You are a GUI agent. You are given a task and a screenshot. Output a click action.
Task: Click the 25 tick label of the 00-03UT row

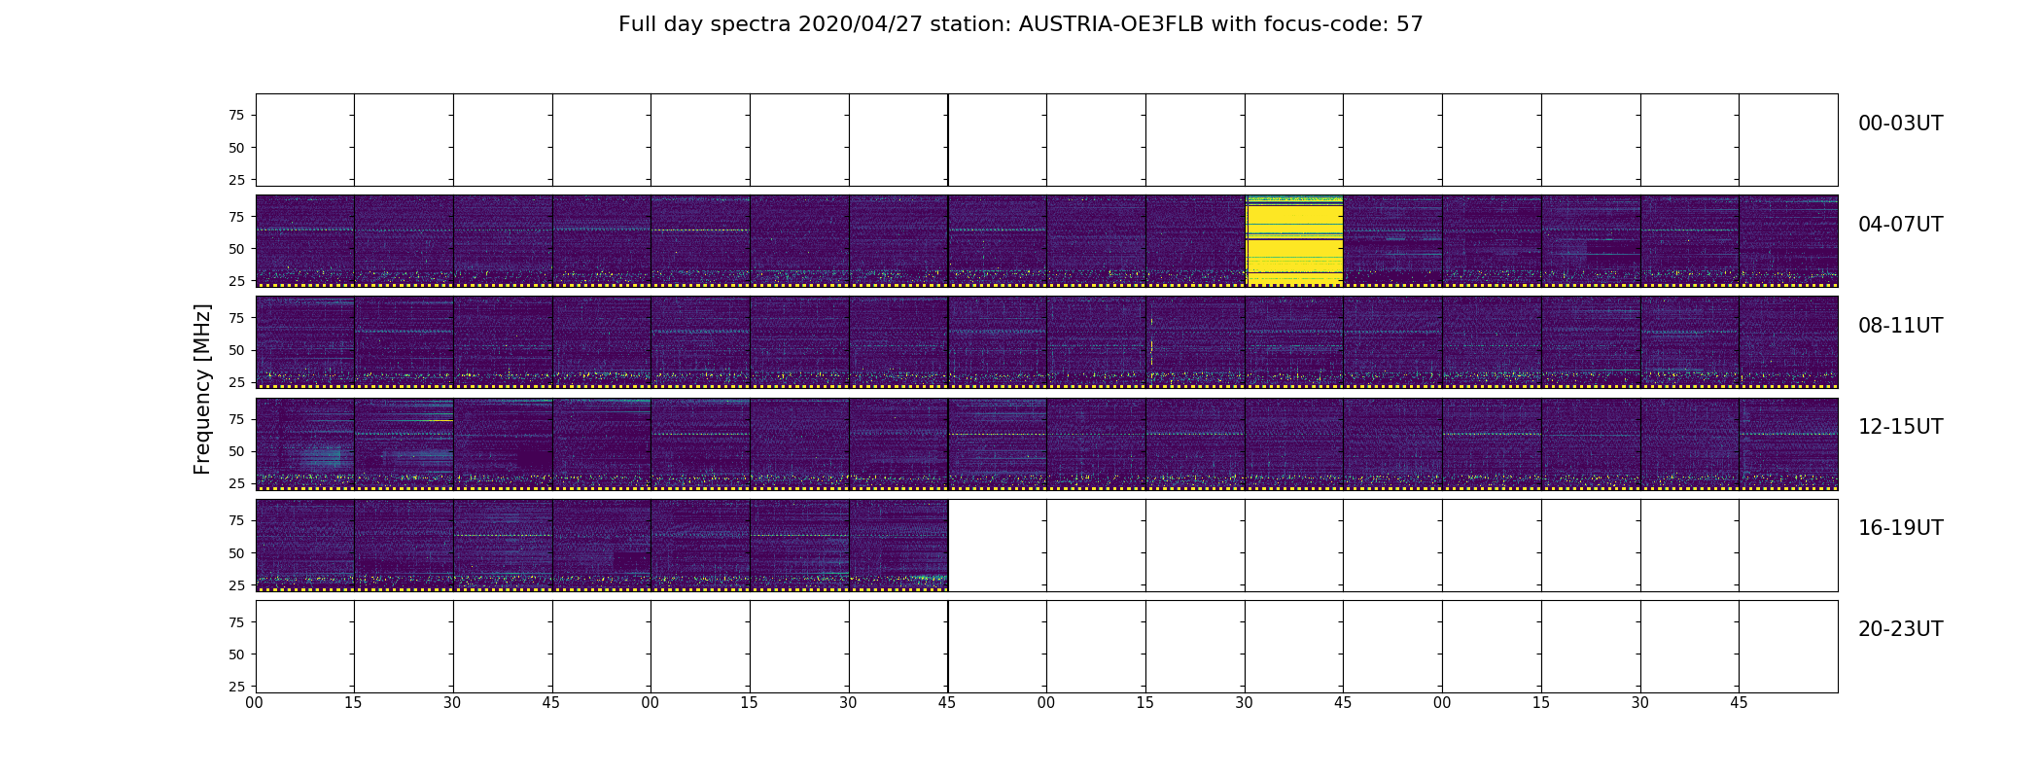[236, 180]
